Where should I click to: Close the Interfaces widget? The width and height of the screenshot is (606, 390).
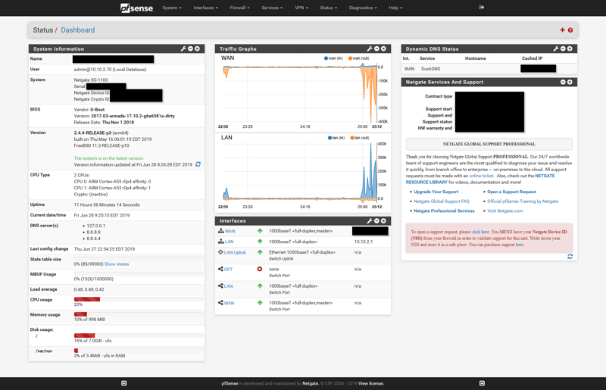tap(383, 220)
